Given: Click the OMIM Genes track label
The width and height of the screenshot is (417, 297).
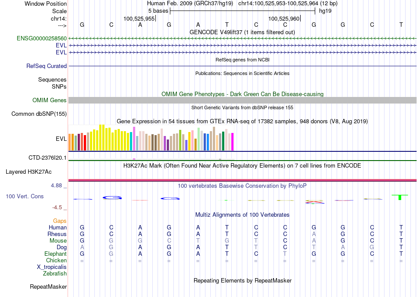Looking at the screenshot, I should [50, 100].
